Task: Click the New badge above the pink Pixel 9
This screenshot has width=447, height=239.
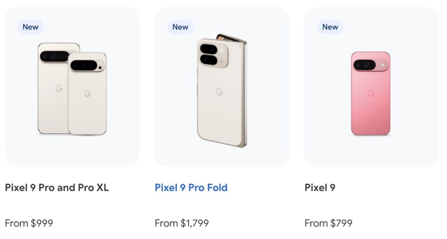Action: (x=330, y=27)
